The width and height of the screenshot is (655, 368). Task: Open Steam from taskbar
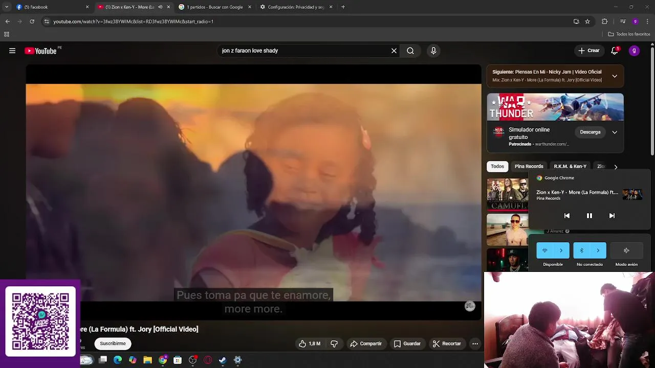(223, 360)
